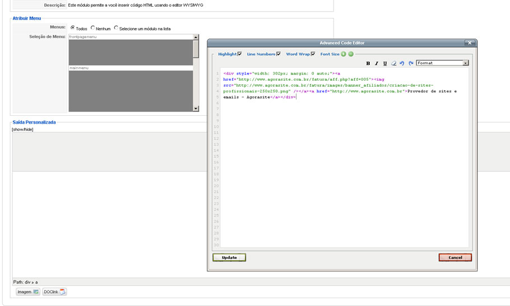Click the menu list scroll down arrow
510x306 pixels.
coord(196,109)
